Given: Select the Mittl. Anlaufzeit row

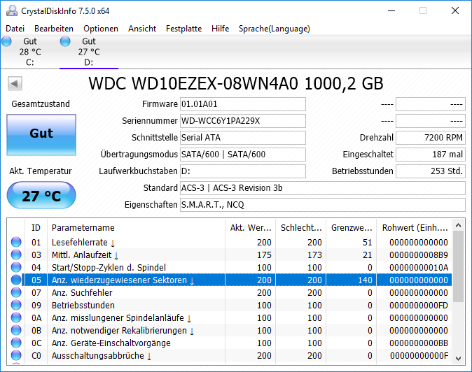Looking at the screenshot, I should coord(230,255).
